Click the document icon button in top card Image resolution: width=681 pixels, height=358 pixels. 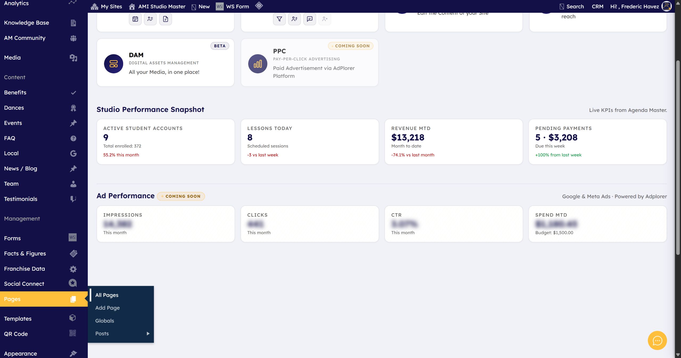[165, 19]
